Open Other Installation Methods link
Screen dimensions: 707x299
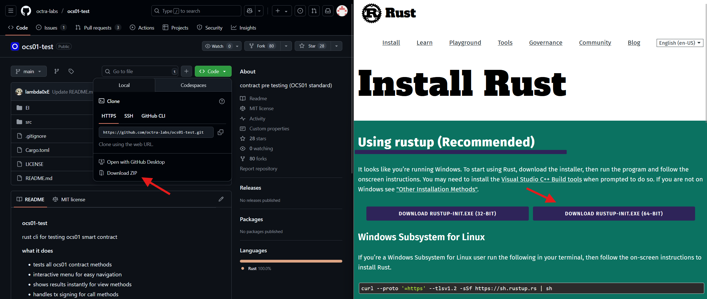click(x=437, y=189)
